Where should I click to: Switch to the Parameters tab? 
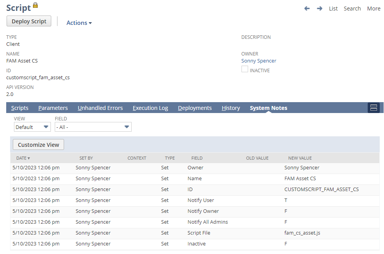pyautogui.click(x=53, y=108)
